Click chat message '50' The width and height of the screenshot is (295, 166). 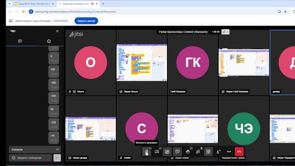click(x=53, y=111)
